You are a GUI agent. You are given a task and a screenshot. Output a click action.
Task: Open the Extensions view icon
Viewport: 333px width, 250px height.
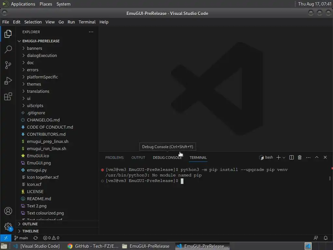(x=8, y=96)
